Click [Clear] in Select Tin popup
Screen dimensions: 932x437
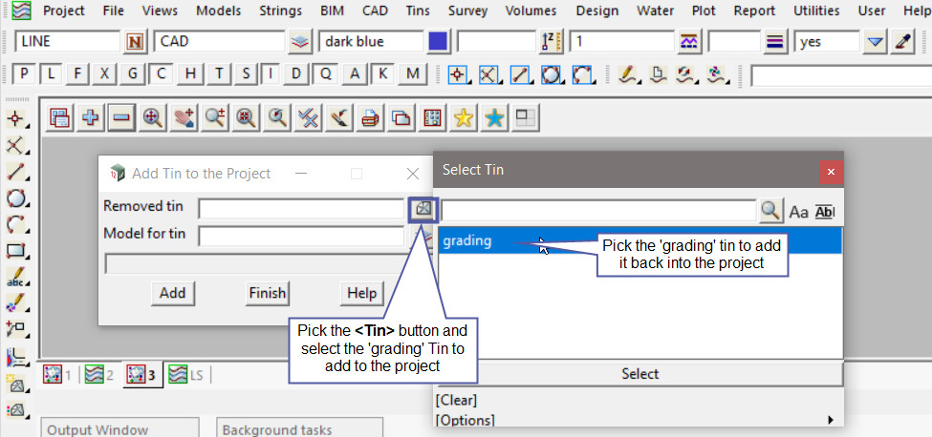coord(456,400)
